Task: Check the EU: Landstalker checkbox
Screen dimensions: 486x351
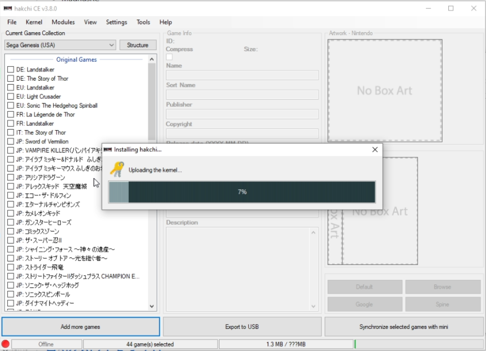Action: click(x=11, y=87)
